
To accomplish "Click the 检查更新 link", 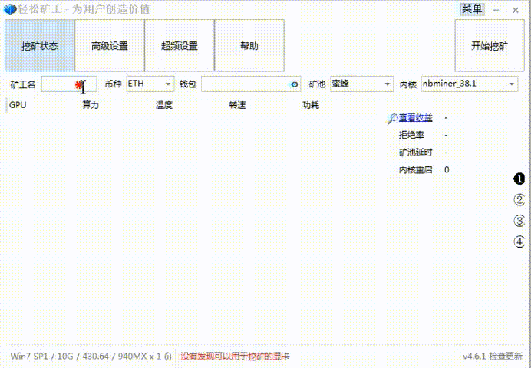I will coord(506,356).
